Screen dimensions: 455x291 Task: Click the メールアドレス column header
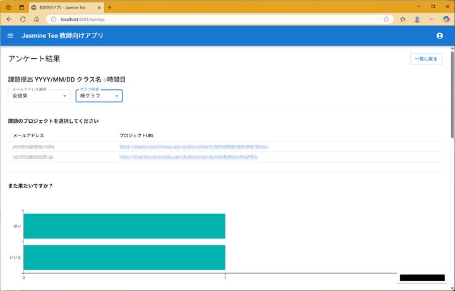(x=28, y=135)
